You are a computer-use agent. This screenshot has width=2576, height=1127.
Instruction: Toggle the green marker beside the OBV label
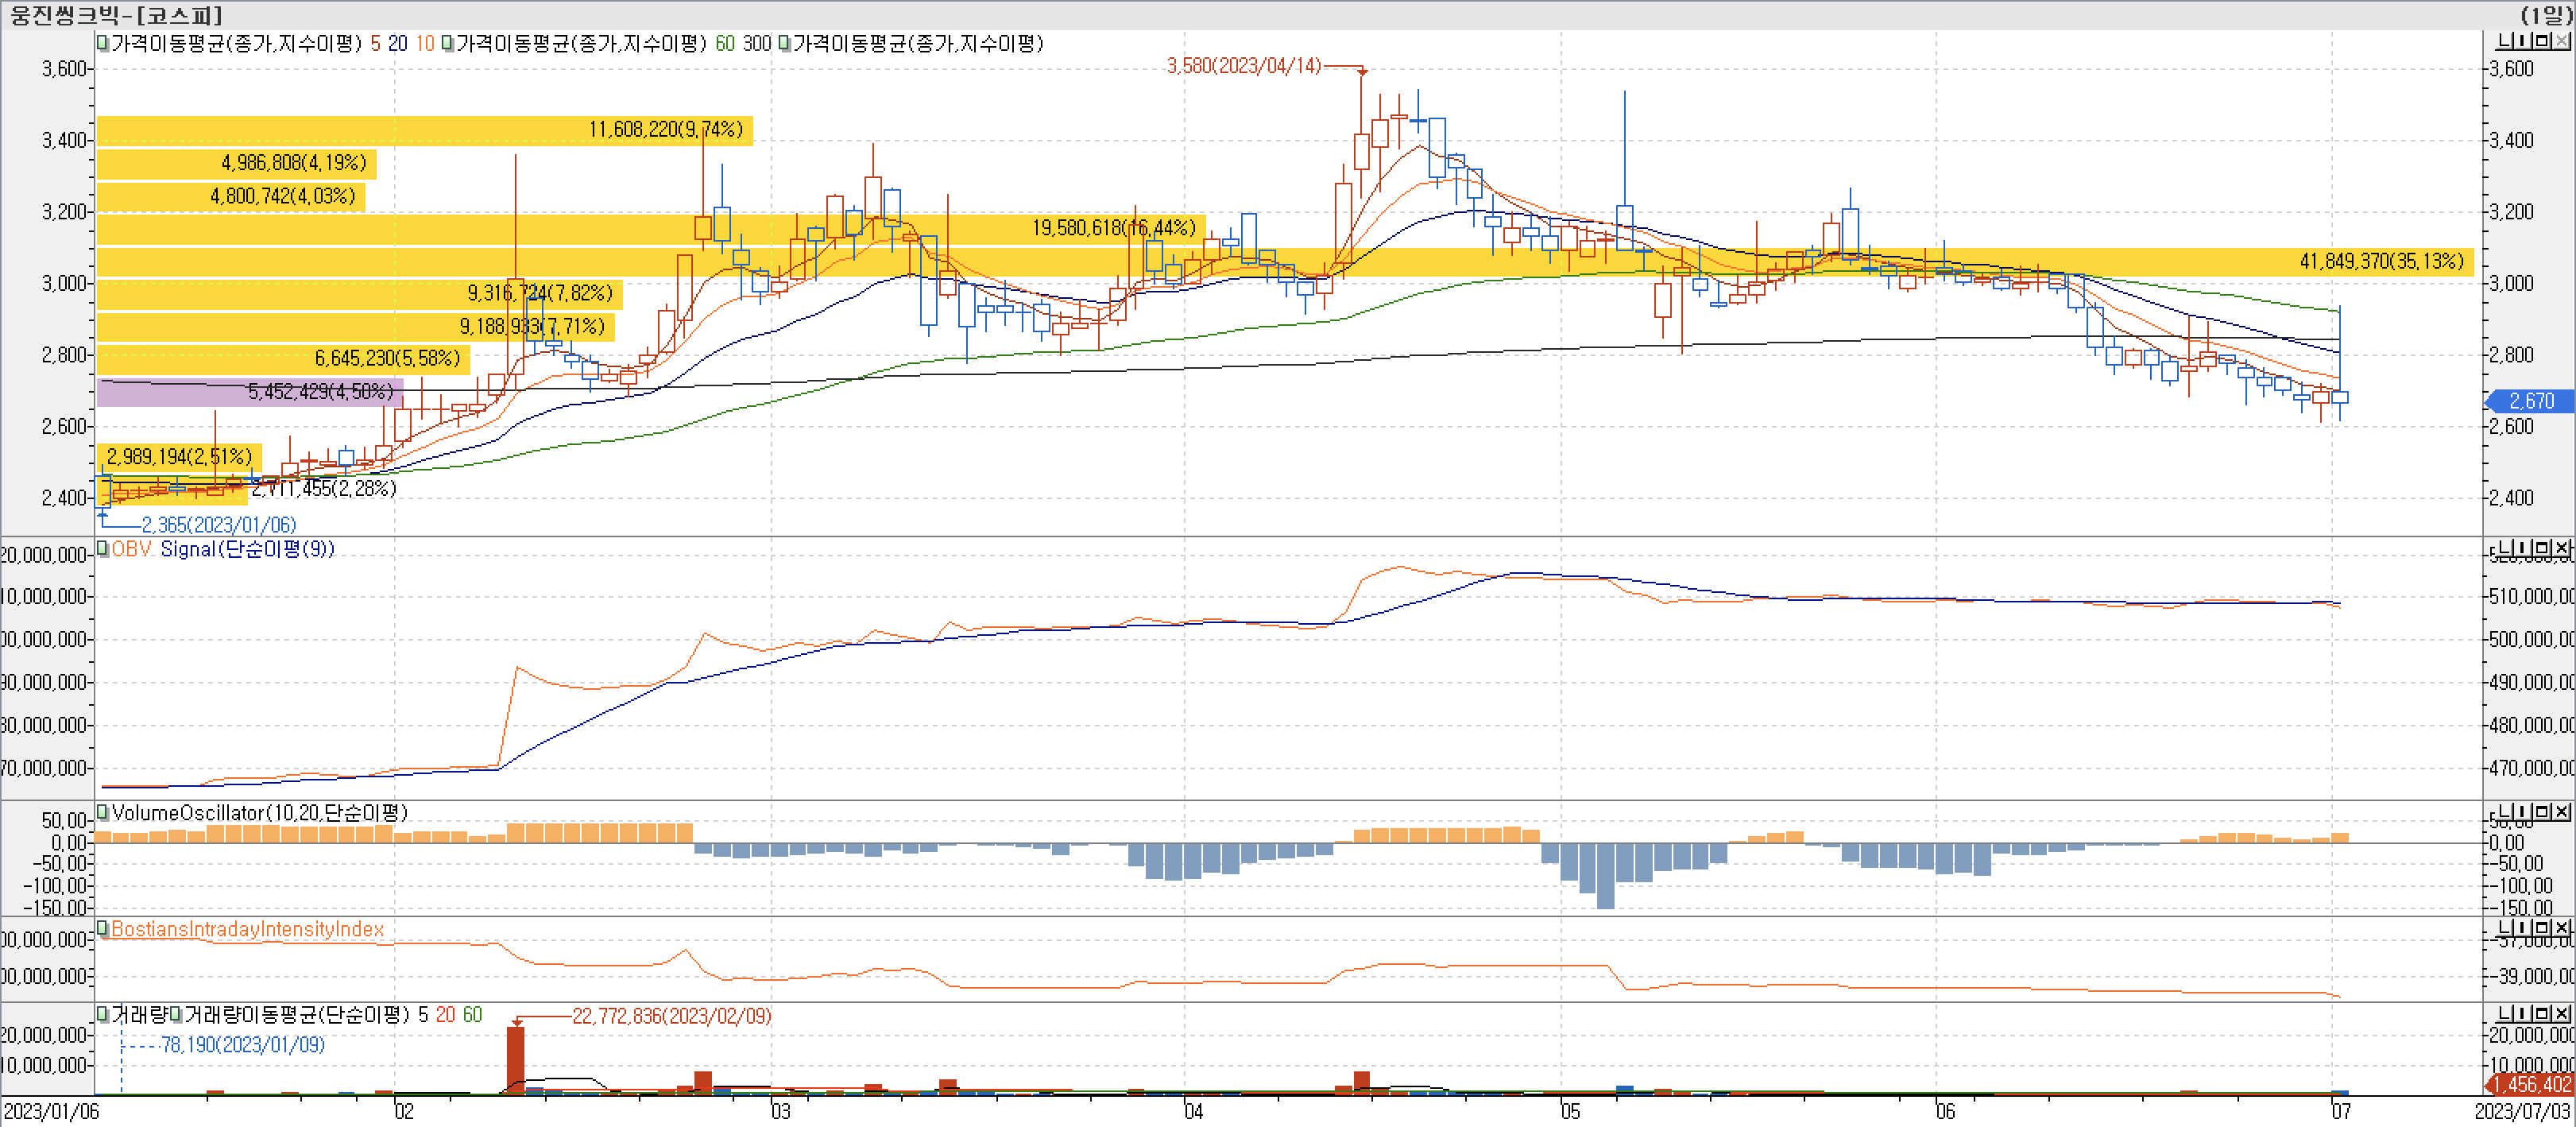tap(102, 548)
